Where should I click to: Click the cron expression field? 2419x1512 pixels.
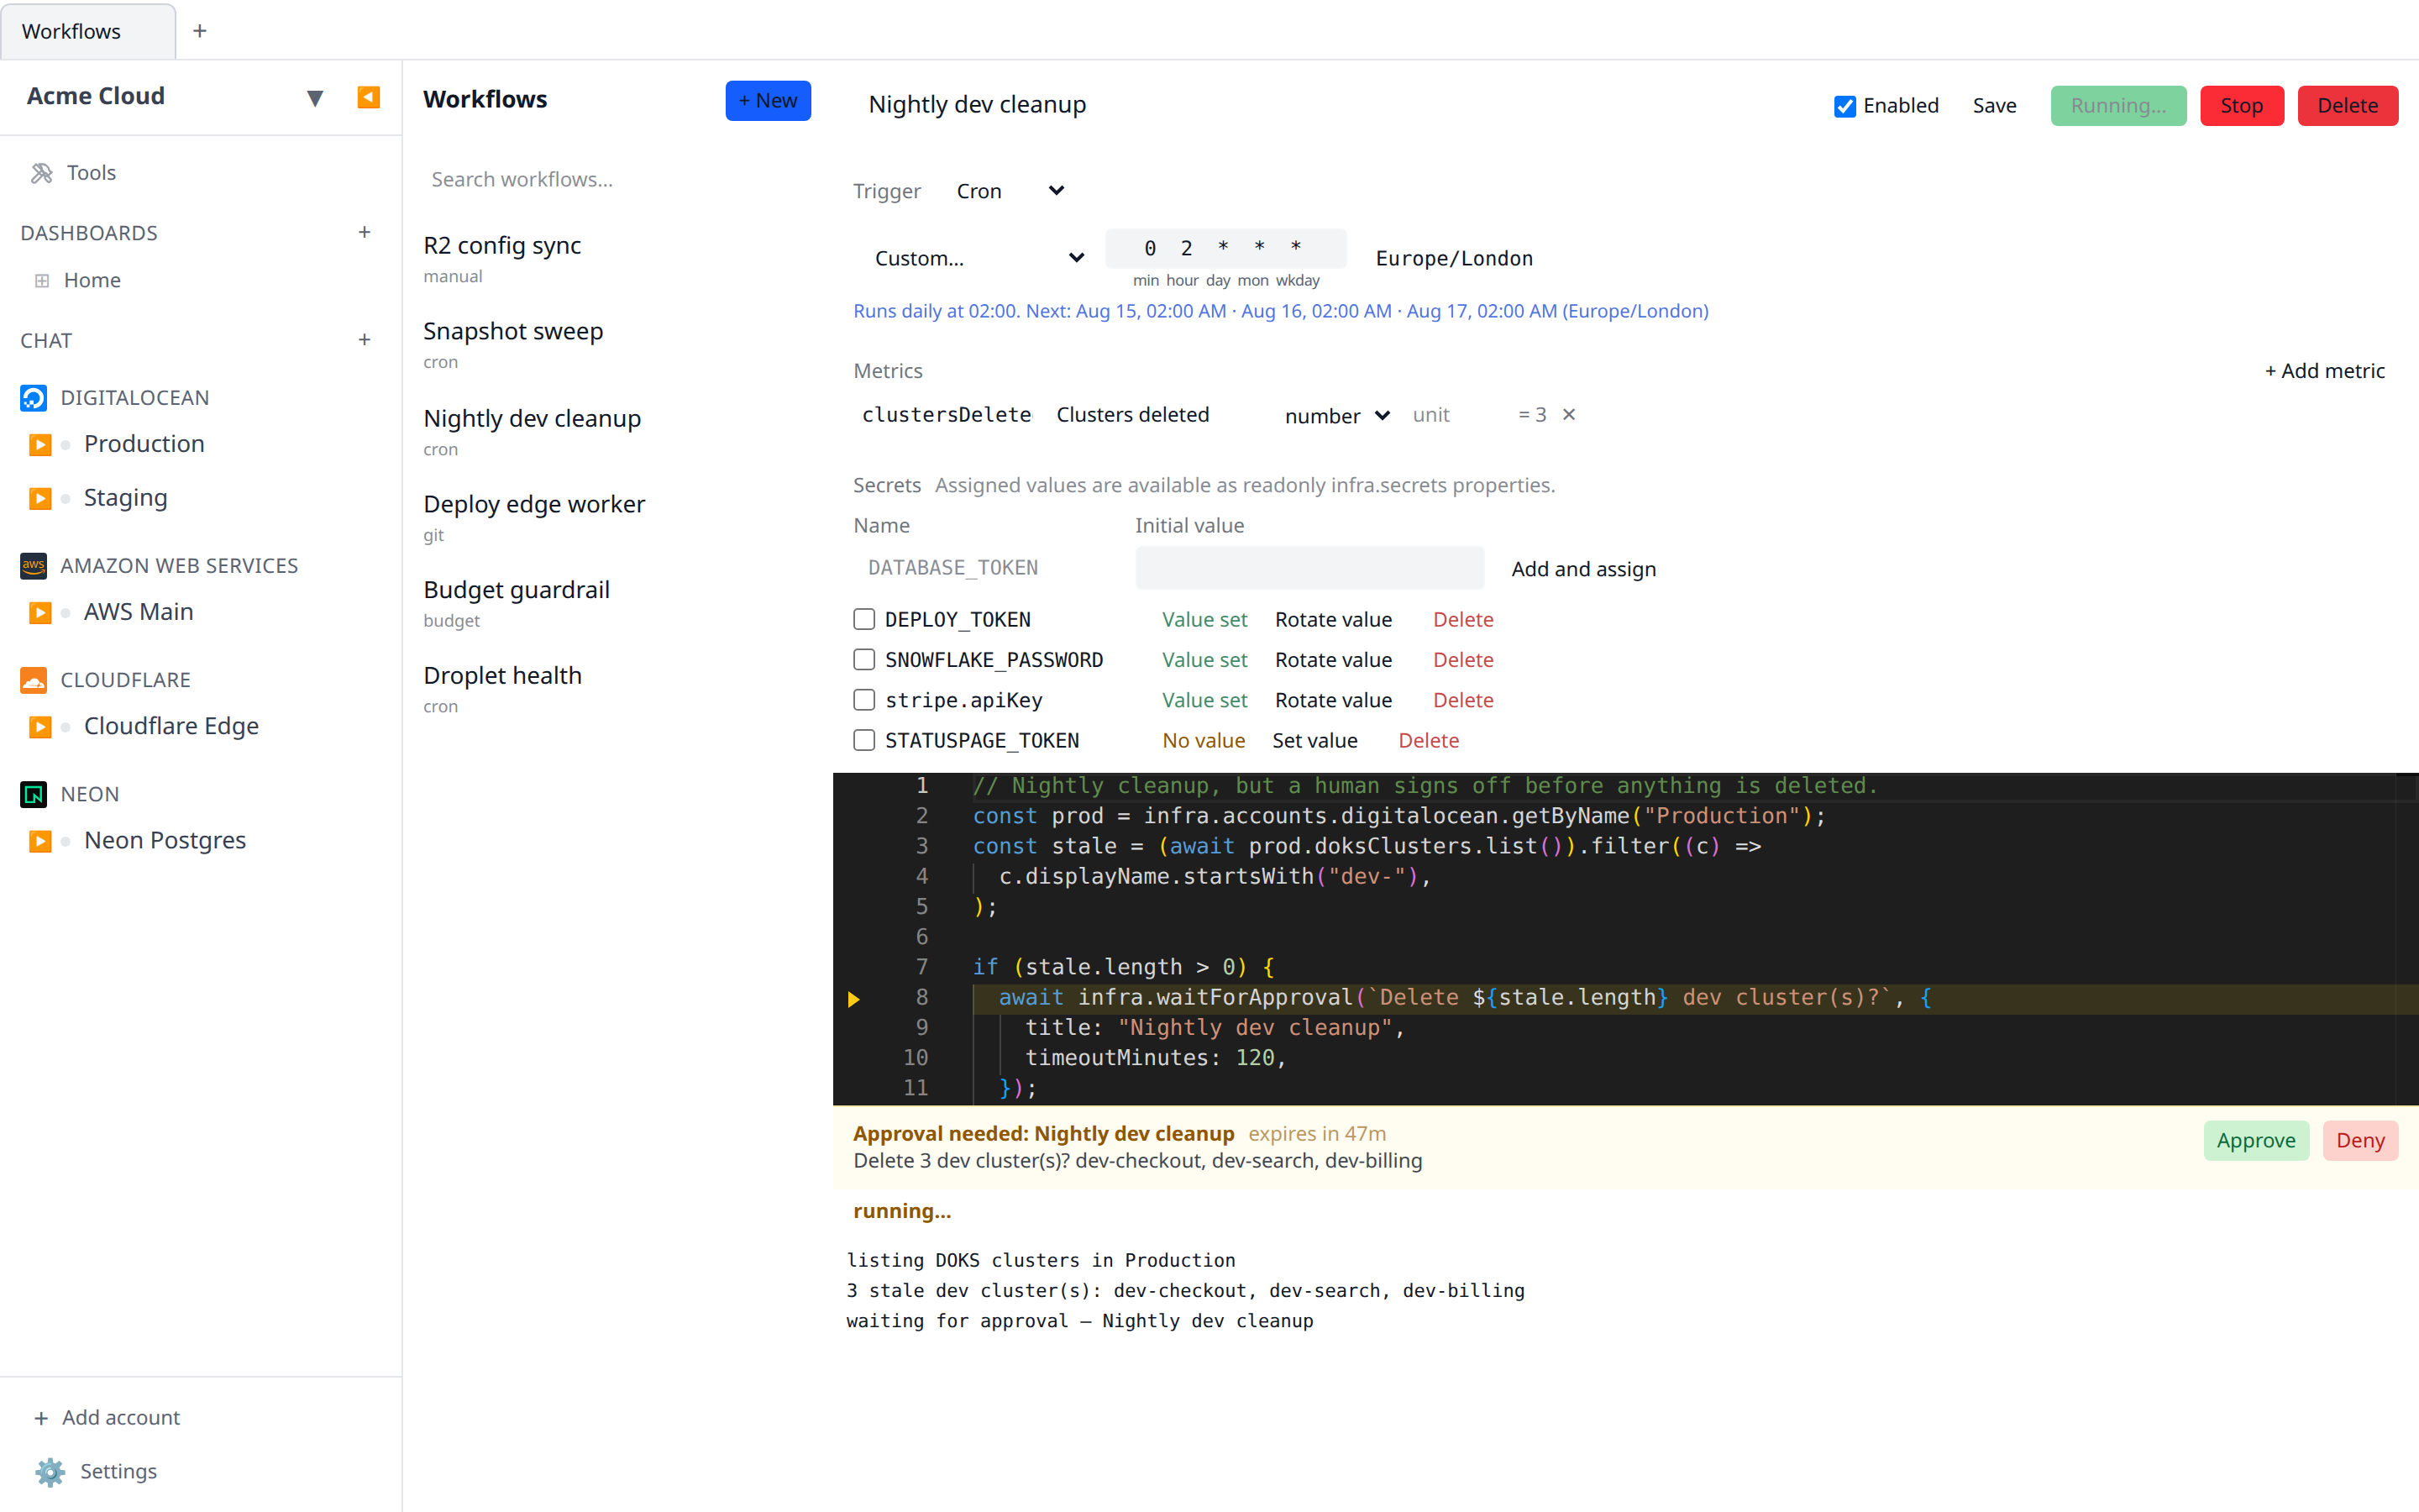point(1225,248)
